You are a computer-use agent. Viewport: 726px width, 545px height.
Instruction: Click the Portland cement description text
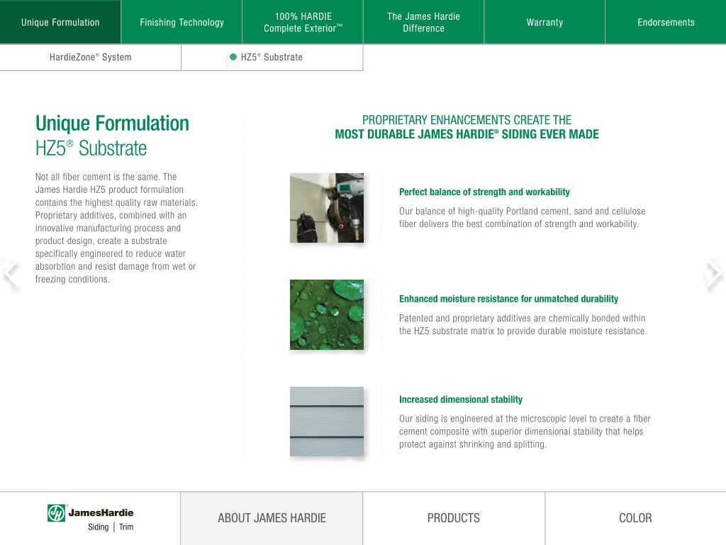[523, 217]
